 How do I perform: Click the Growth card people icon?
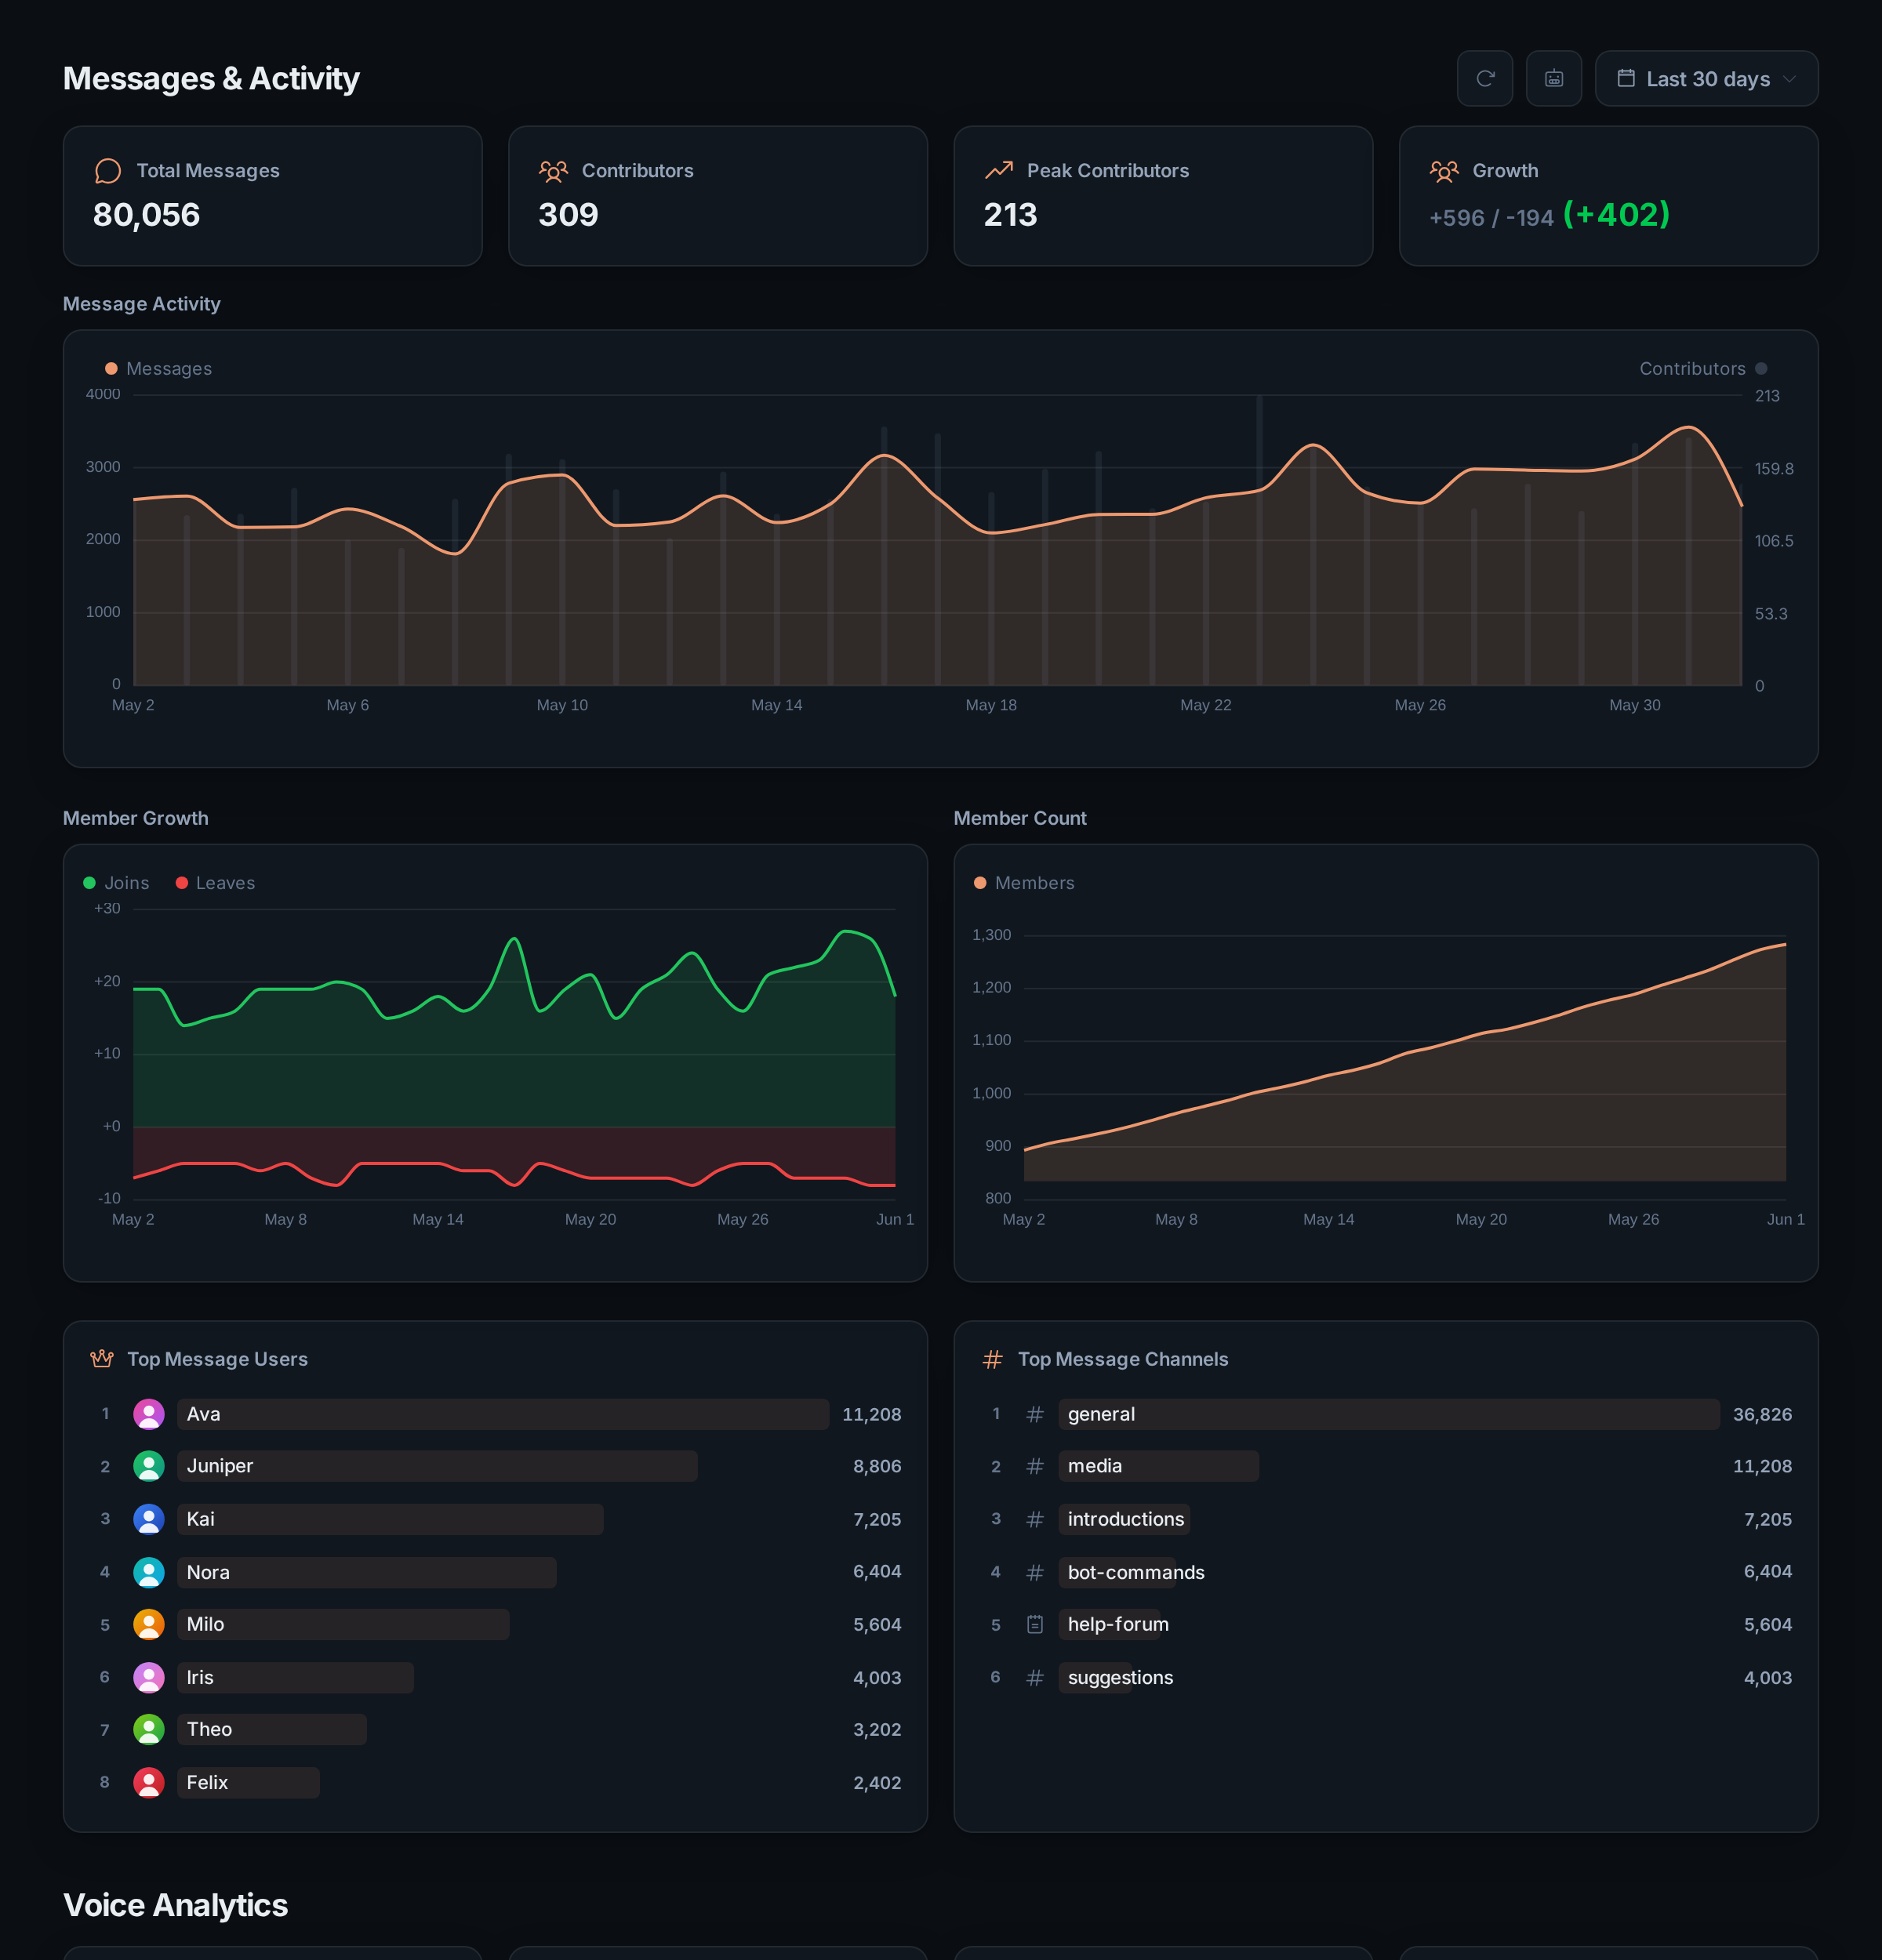click(x=1444, y=171)
